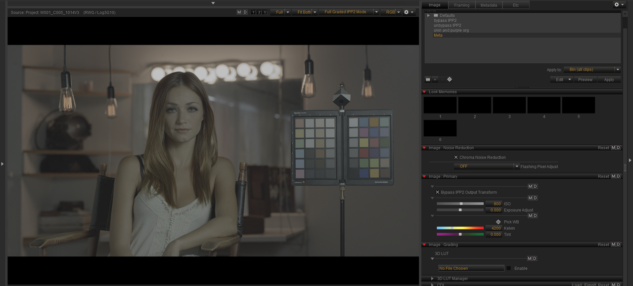Viewport: 633px width, 286px height.
Task: Click the M button in the Noise Reduction header
Action: (x=614, y=148)
